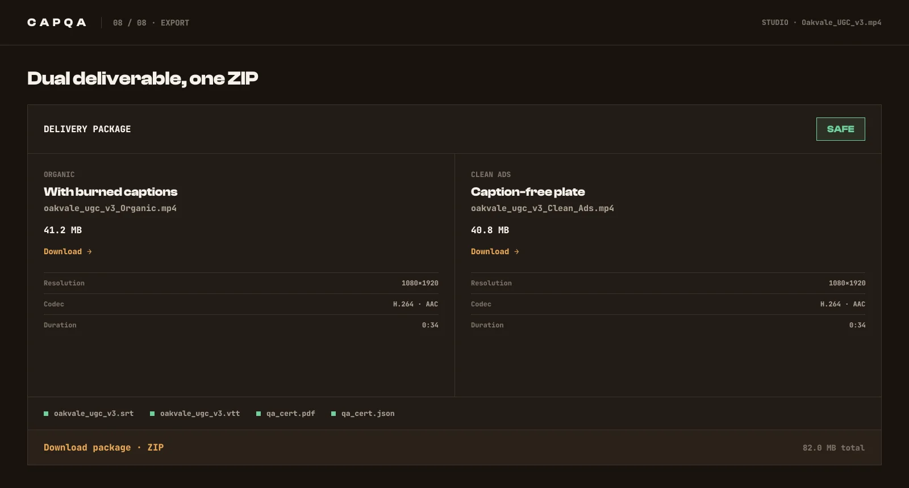Viewport: 909px width, 488px height.
Task: Click the Caption-free plate heading
Action: pyautogui.click(x=528, y=192)
